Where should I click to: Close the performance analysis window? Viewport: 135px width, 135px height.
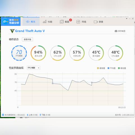click(x=133, y=19)
